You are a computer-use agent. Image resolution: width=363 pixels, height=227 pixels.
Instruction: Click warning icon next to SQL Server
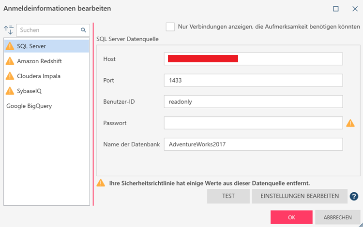[x=10, y=46]
